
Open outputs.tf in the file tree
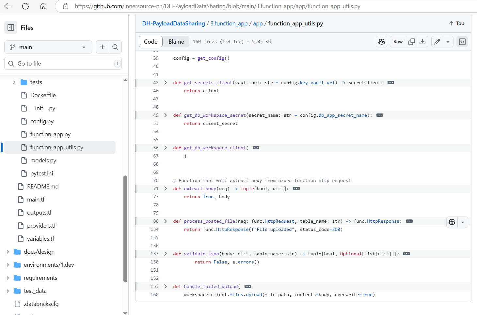click(x=39, y=213)
